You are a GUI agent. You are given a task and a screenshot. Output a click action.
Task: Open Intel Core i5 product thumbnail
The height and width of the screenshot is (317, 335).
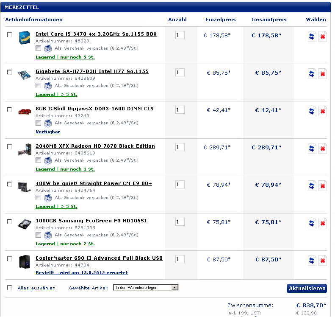(25, 38)
